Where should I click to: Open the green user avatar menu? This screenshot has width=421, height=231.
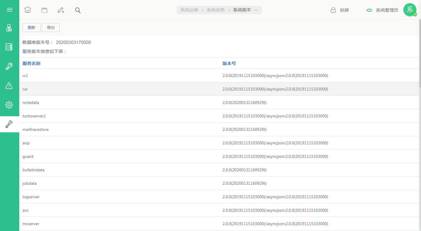pos(410,10)
